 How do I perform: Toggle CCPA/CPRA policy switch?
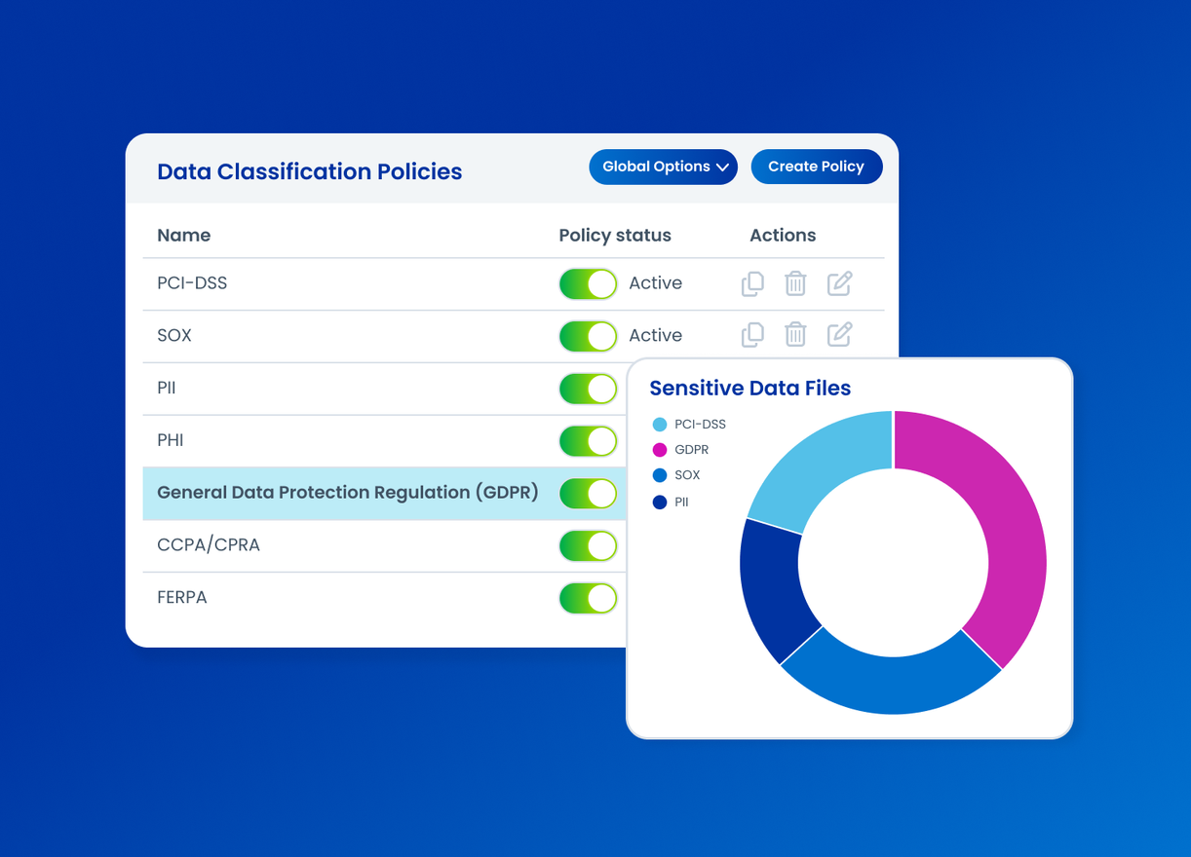tap(588, 546)
